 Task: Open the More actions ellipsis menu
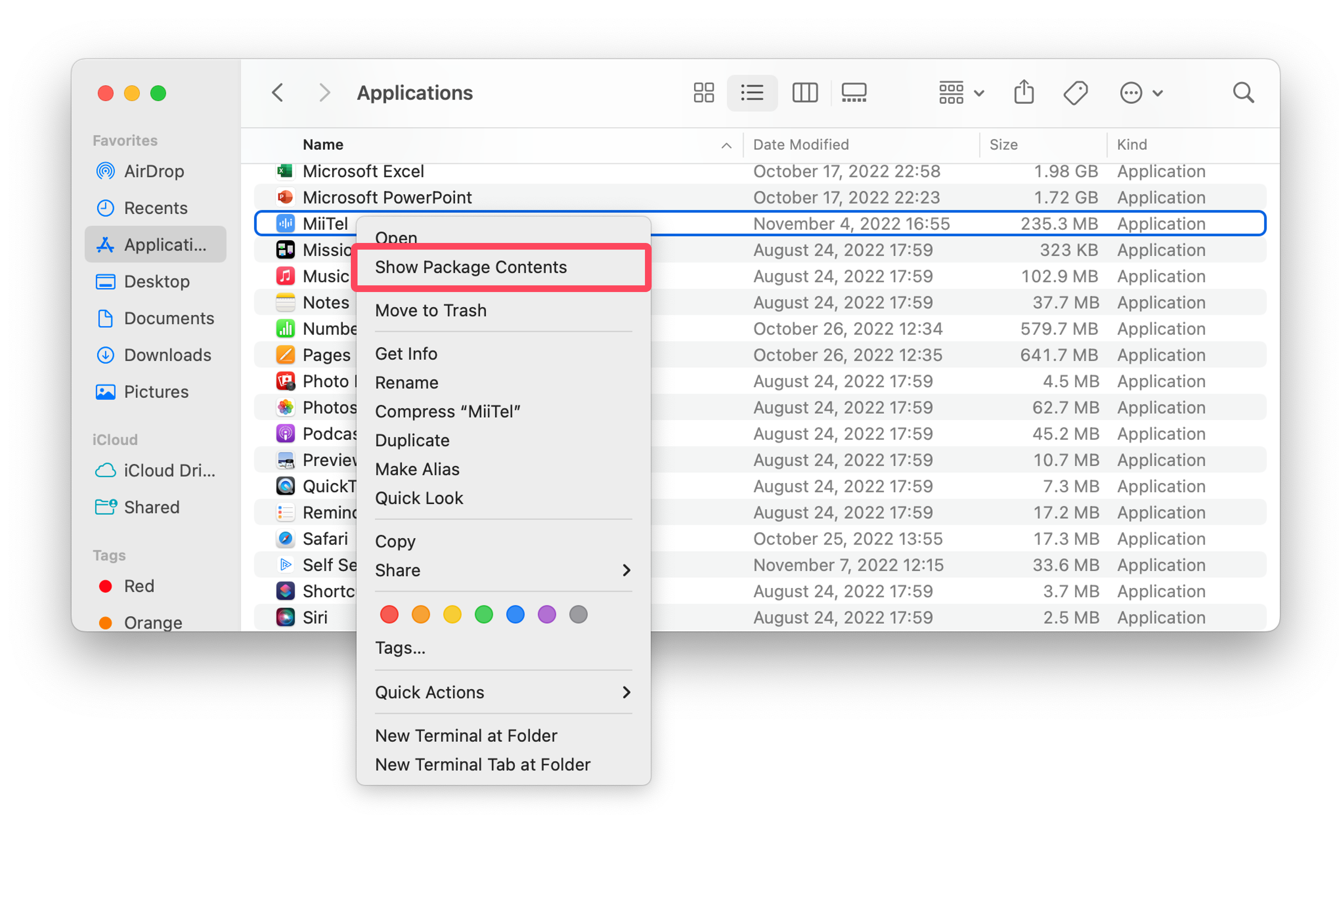click(1141, 93)
